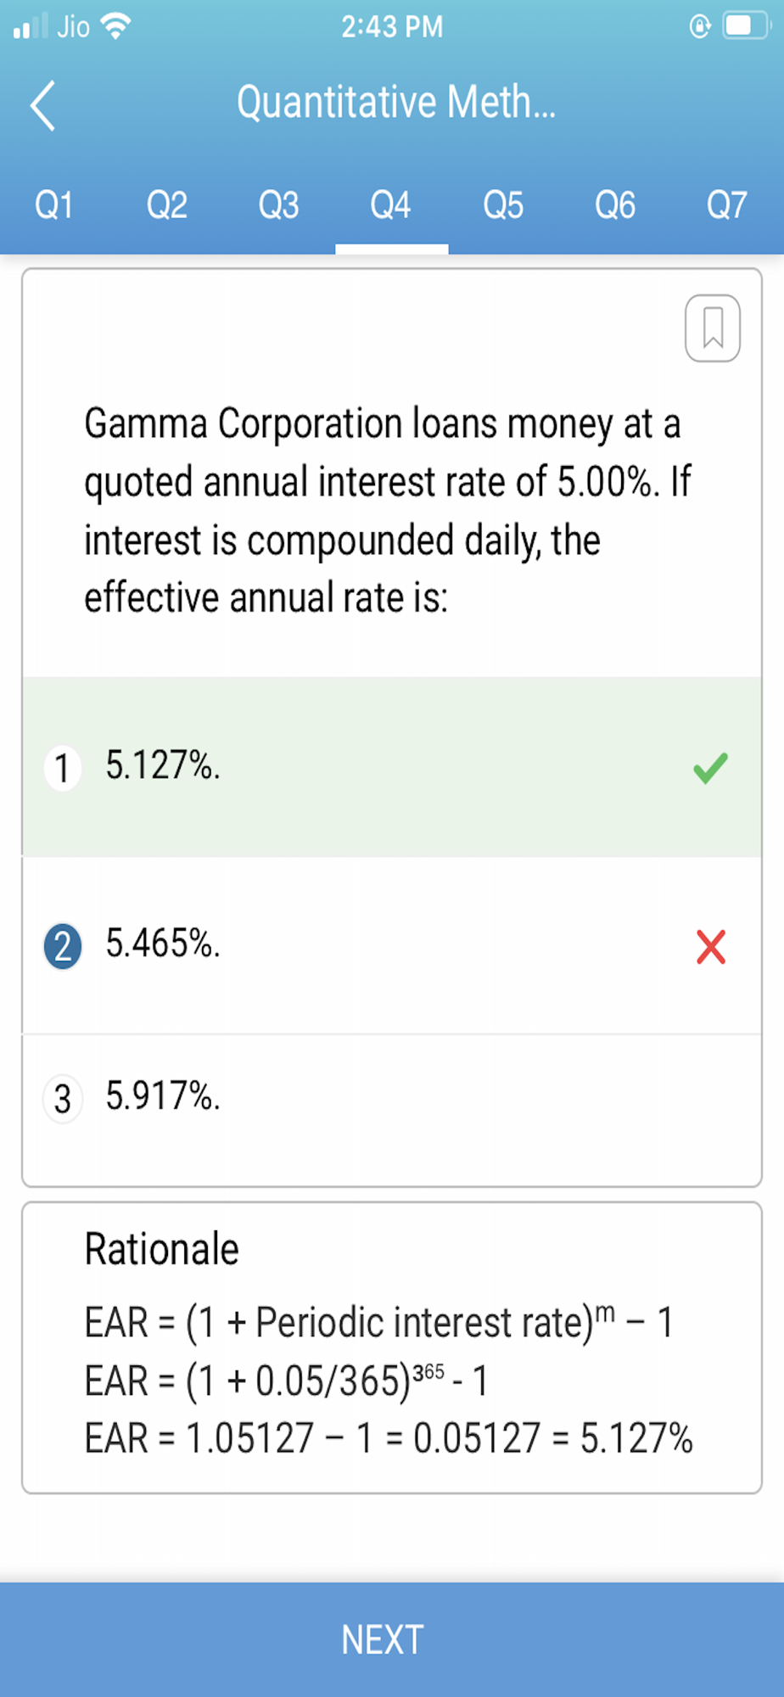
Task: Jump to the Q6 tab
Action: coord(615,205)
